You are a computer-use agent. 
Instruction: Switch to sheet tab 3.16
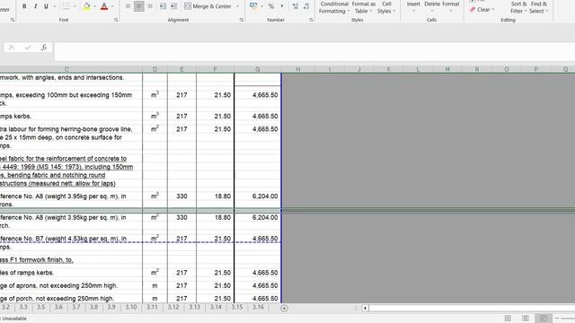258,307
